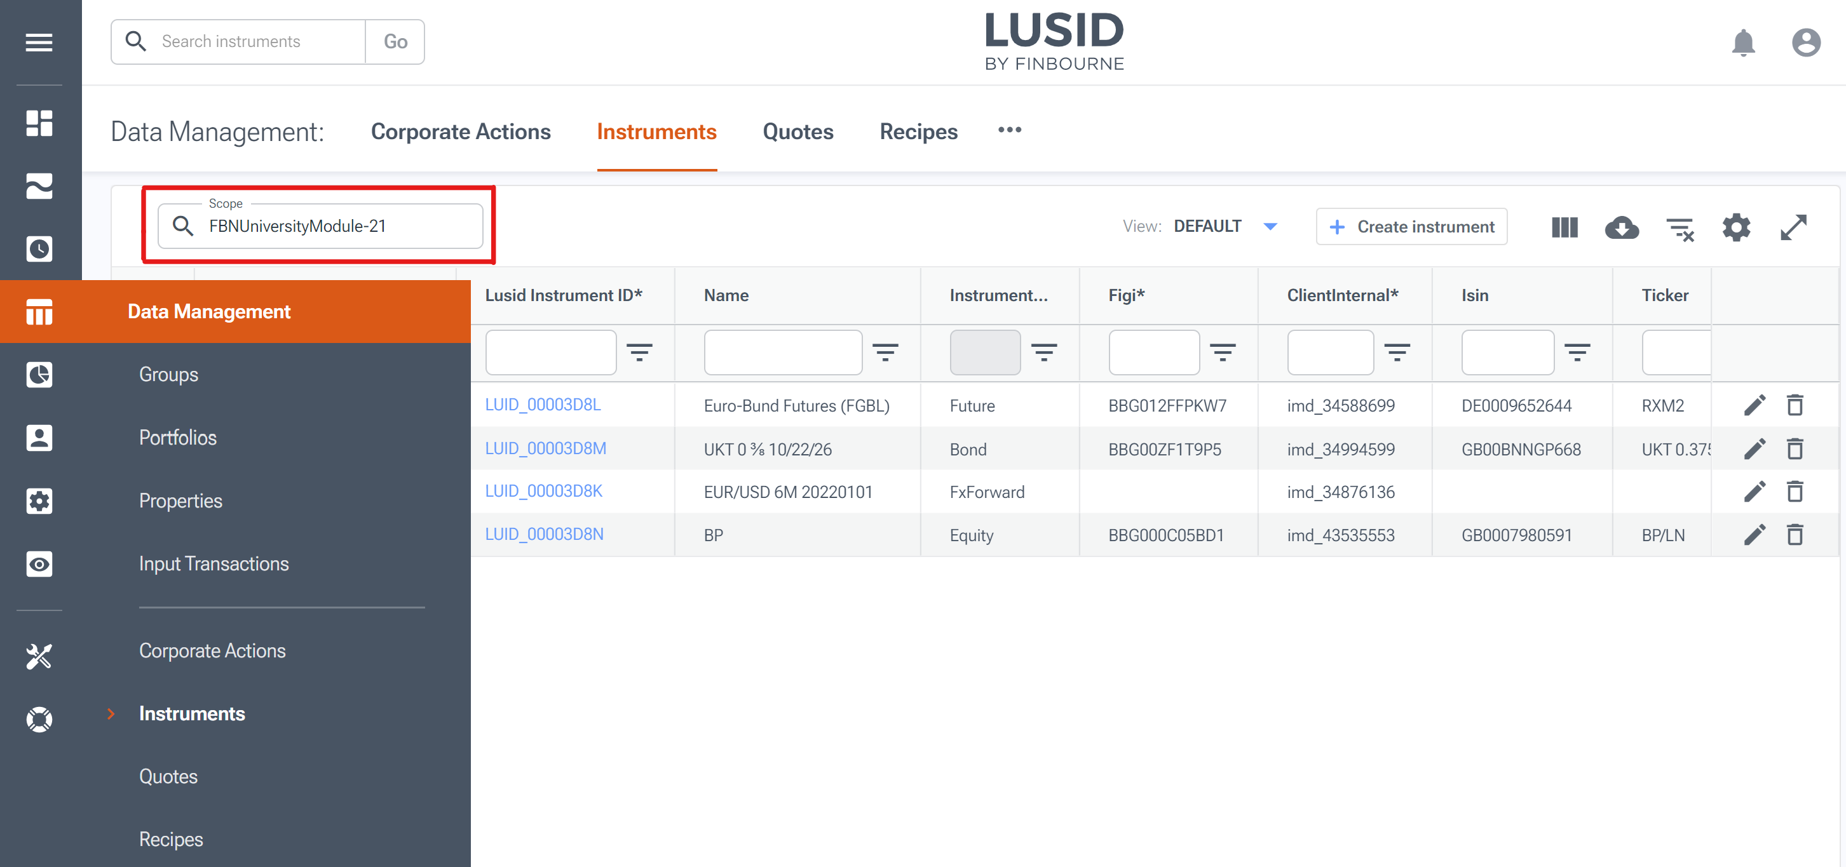This screenshot has width=1846, height=867.
Task: Delete EUR/USD FxForward row trash icon
Action: point(1795,492)
